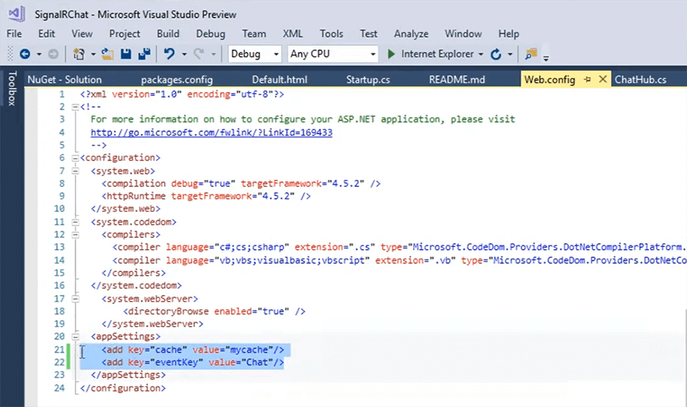Open the Edit menu
Viewport: 687px width, 407px height.
(47, 34)
